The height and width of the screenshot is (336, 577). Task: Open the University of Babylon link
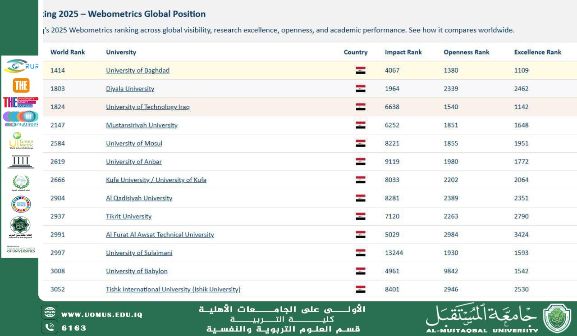[137, 271]
